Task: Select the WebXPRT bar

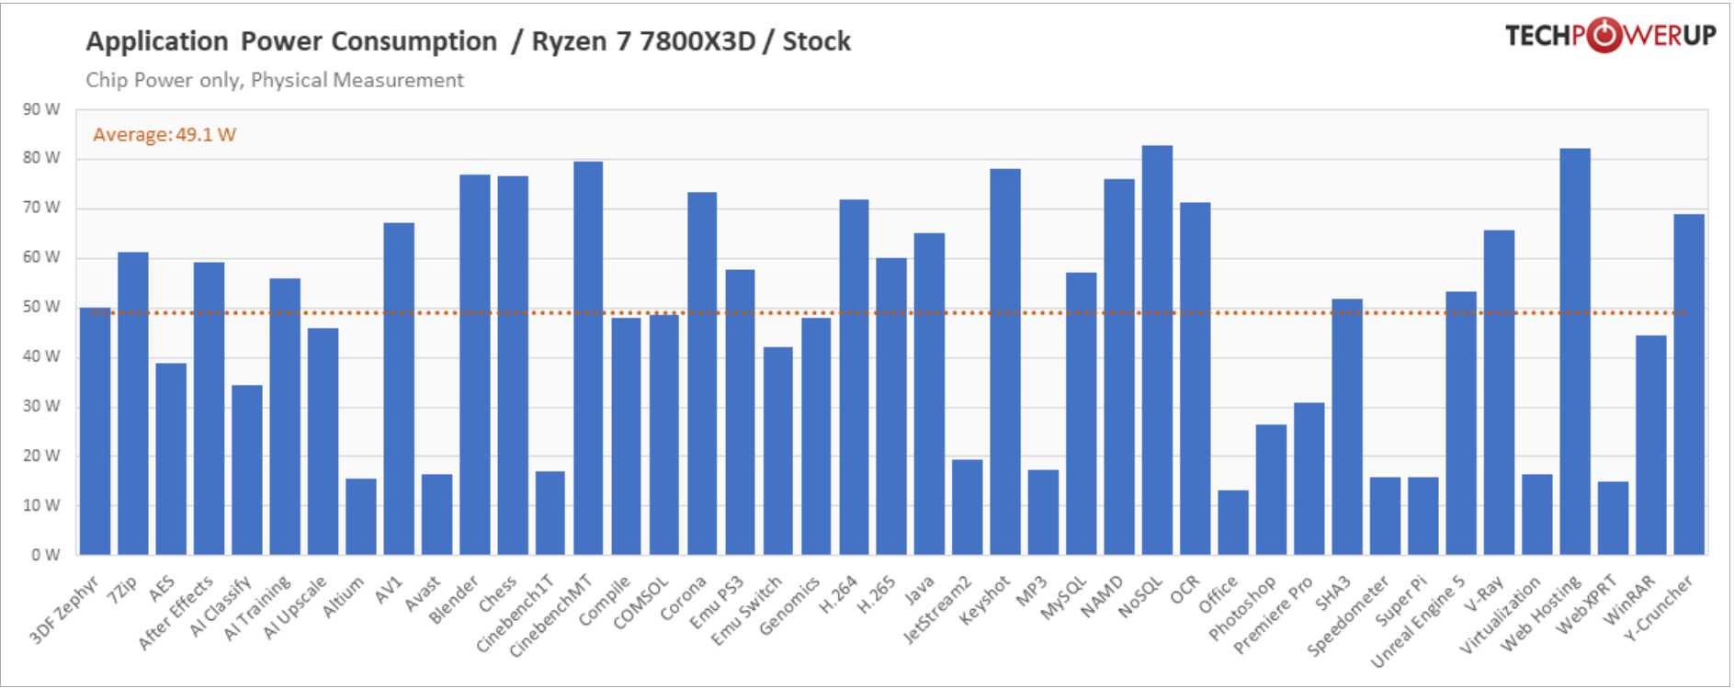Action: click(x=1614, y=518)
